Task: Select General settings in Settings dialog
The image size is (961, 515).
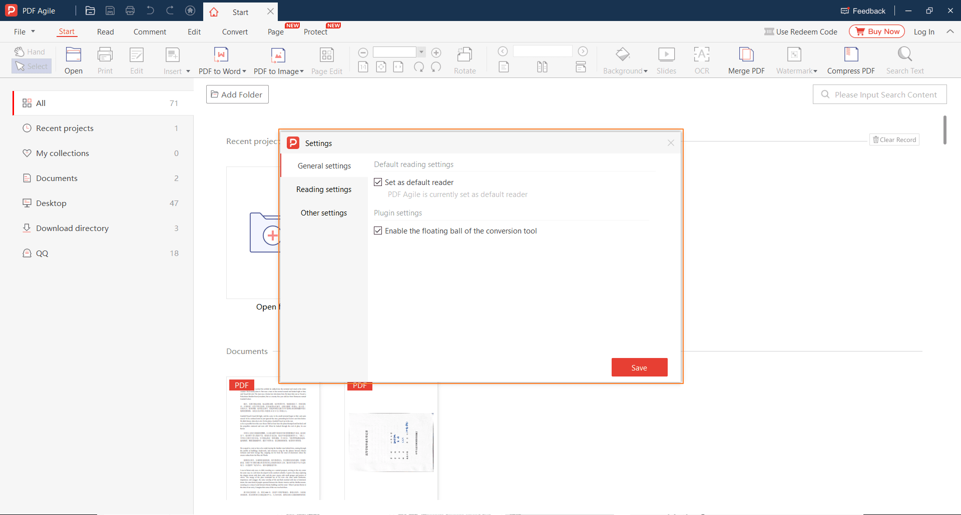Action: coord(324,166)
